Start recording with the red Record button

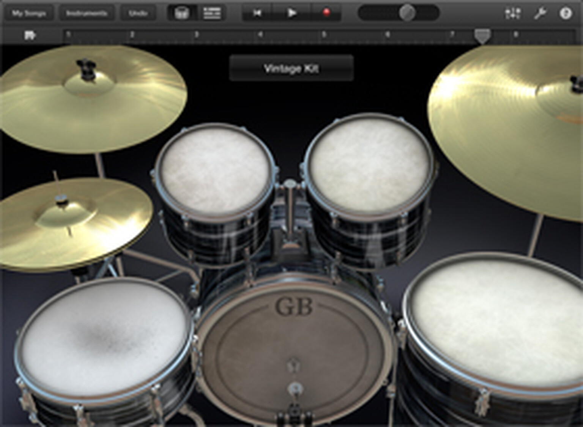326,13
